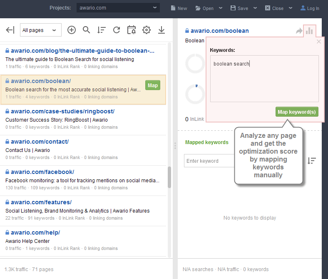The width and height of the screenshot is (328, 279).
Task: Click New in the top bar
Action: click(x=179, y=8)
